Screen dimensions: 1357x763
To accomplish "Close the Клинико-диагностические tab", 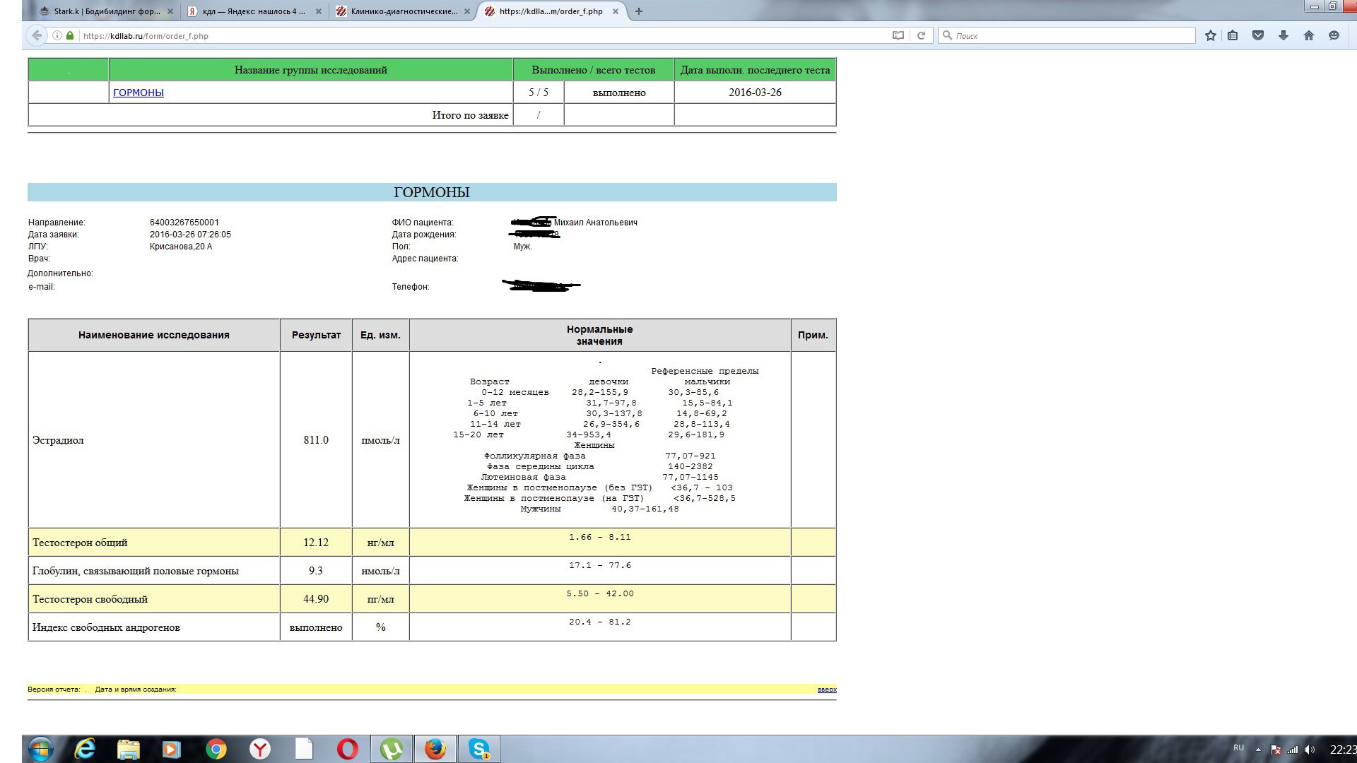I will click(467, 11).
